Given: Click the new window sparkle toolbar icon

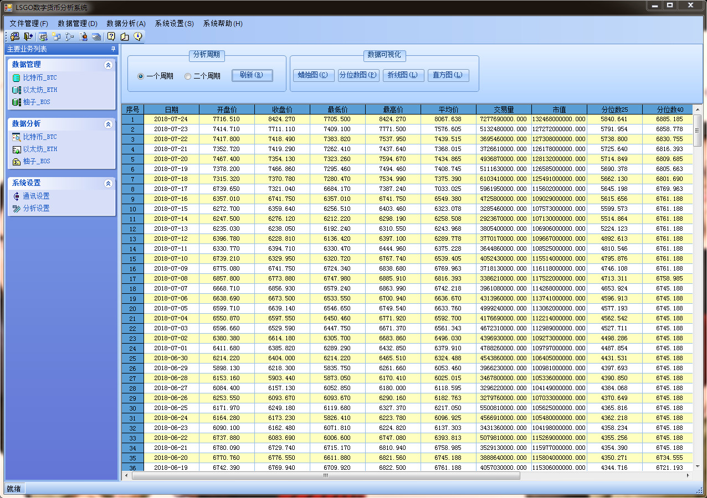Looking at the screenshot, I should pos(57,37).
